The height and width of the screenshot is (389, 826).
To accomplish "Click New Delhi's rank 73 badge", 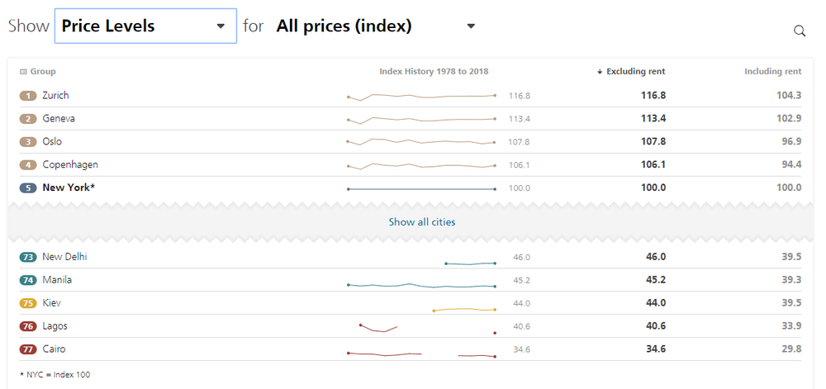I will tap(28, 258).
